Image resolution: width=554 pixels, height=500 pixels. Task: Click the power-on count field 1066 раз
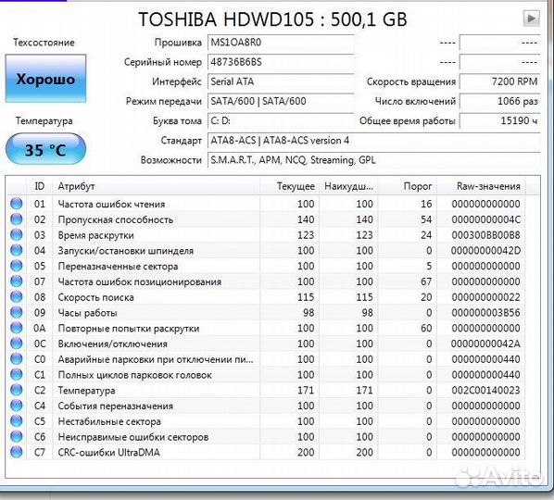click(x=499, y=101)
